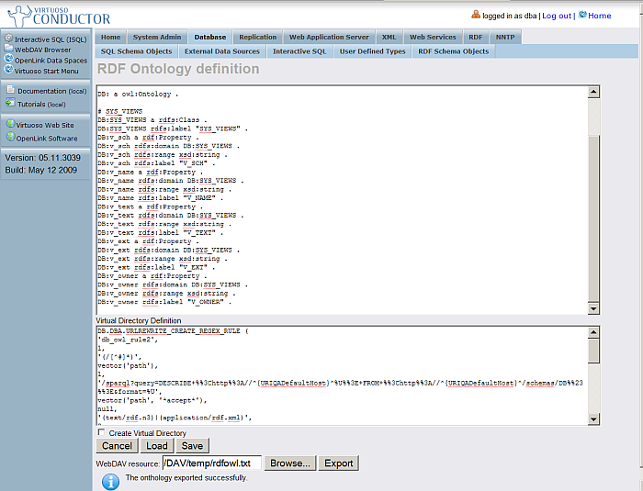Visit the OpenLink Software link
The image size is (643, 491).
point(47,138)
